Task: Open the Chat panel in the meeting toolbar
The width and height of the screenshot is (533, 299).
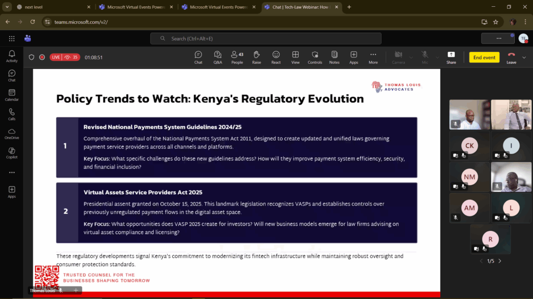Action: (198, 57)
